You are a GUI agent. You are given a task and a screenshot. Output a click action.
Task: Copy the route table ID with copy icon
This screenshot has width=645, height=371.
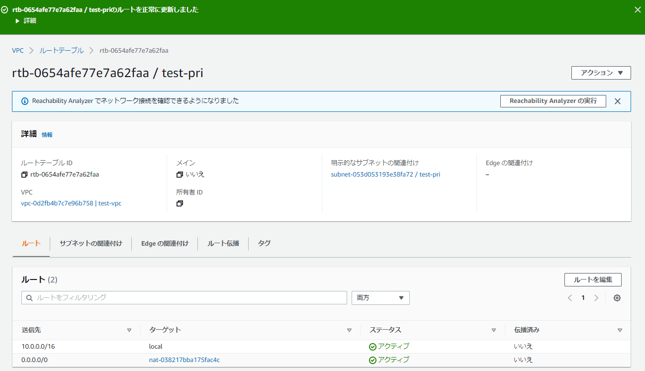[x=24, y=175]
